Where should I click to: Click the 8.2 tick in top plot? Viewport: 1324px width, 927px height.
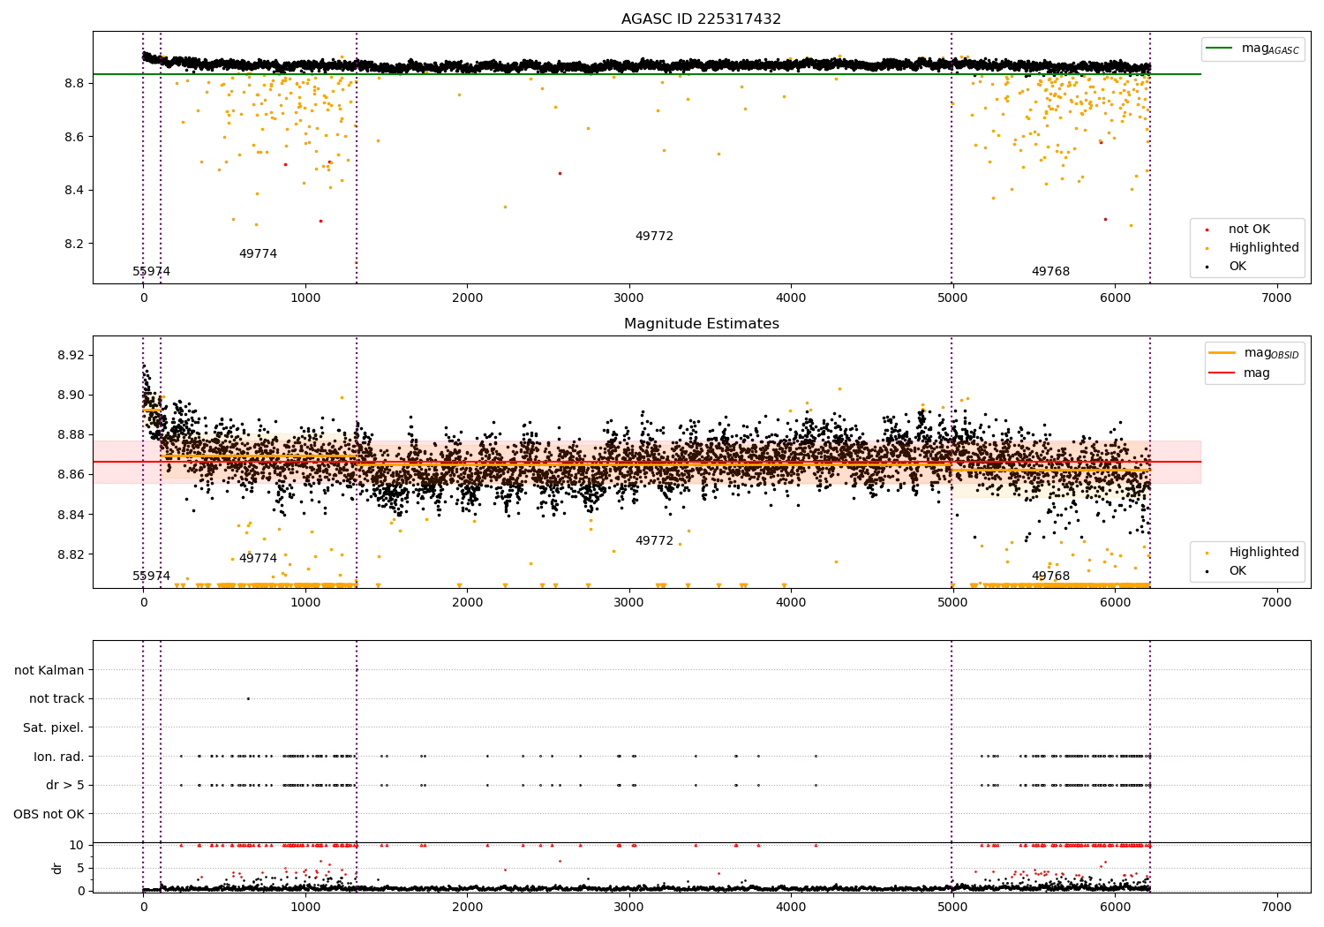[x=74, y=244]
